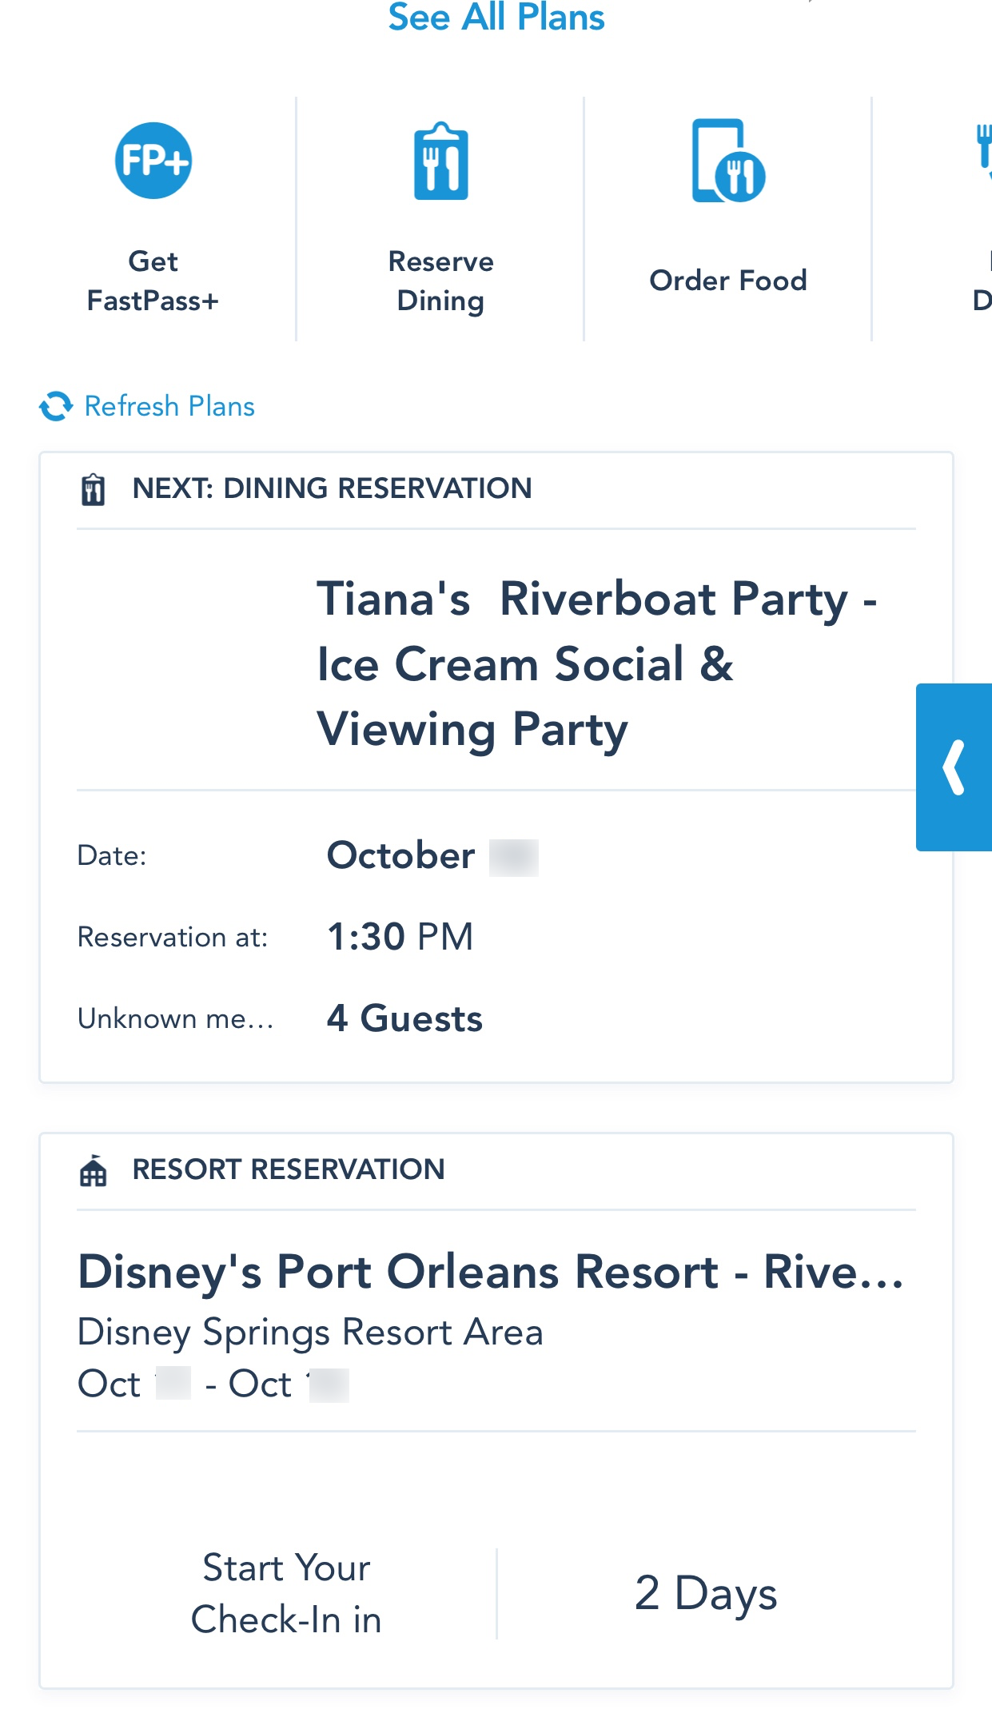This screenshot has width=992, height=1725.
Task: Tap Start Your Check-In in text
Action: coord(286,1593)
